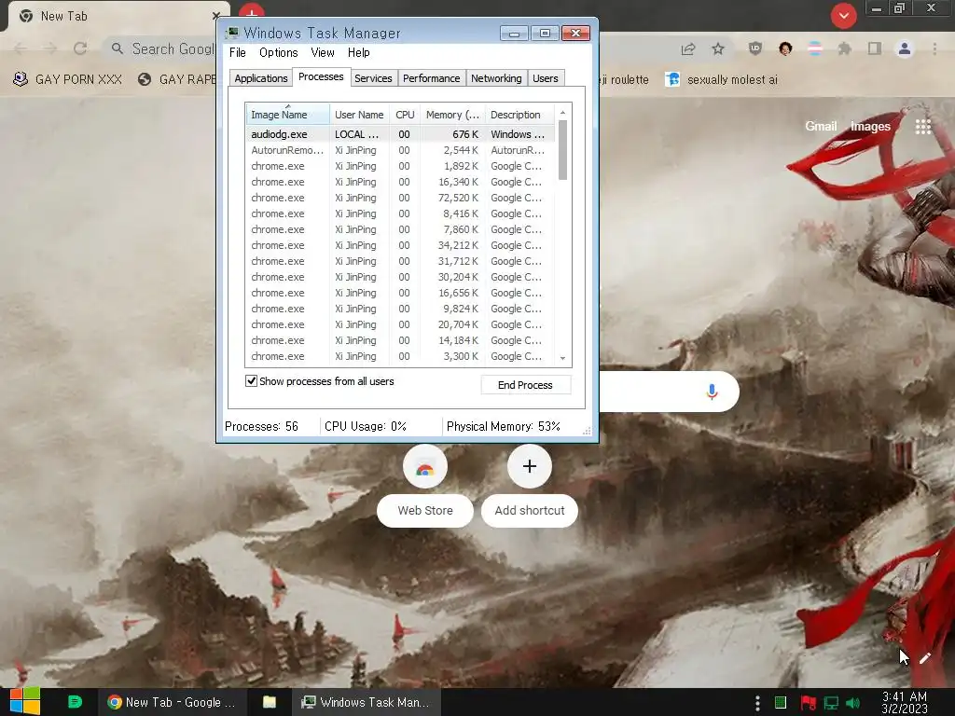Select the chrome.exe row using 34,212 K
Viewport: 955px width, 716px height.
(x=400, y=245)
